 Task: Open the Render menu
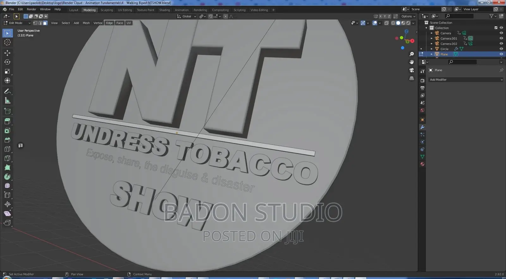coord(31,9)
